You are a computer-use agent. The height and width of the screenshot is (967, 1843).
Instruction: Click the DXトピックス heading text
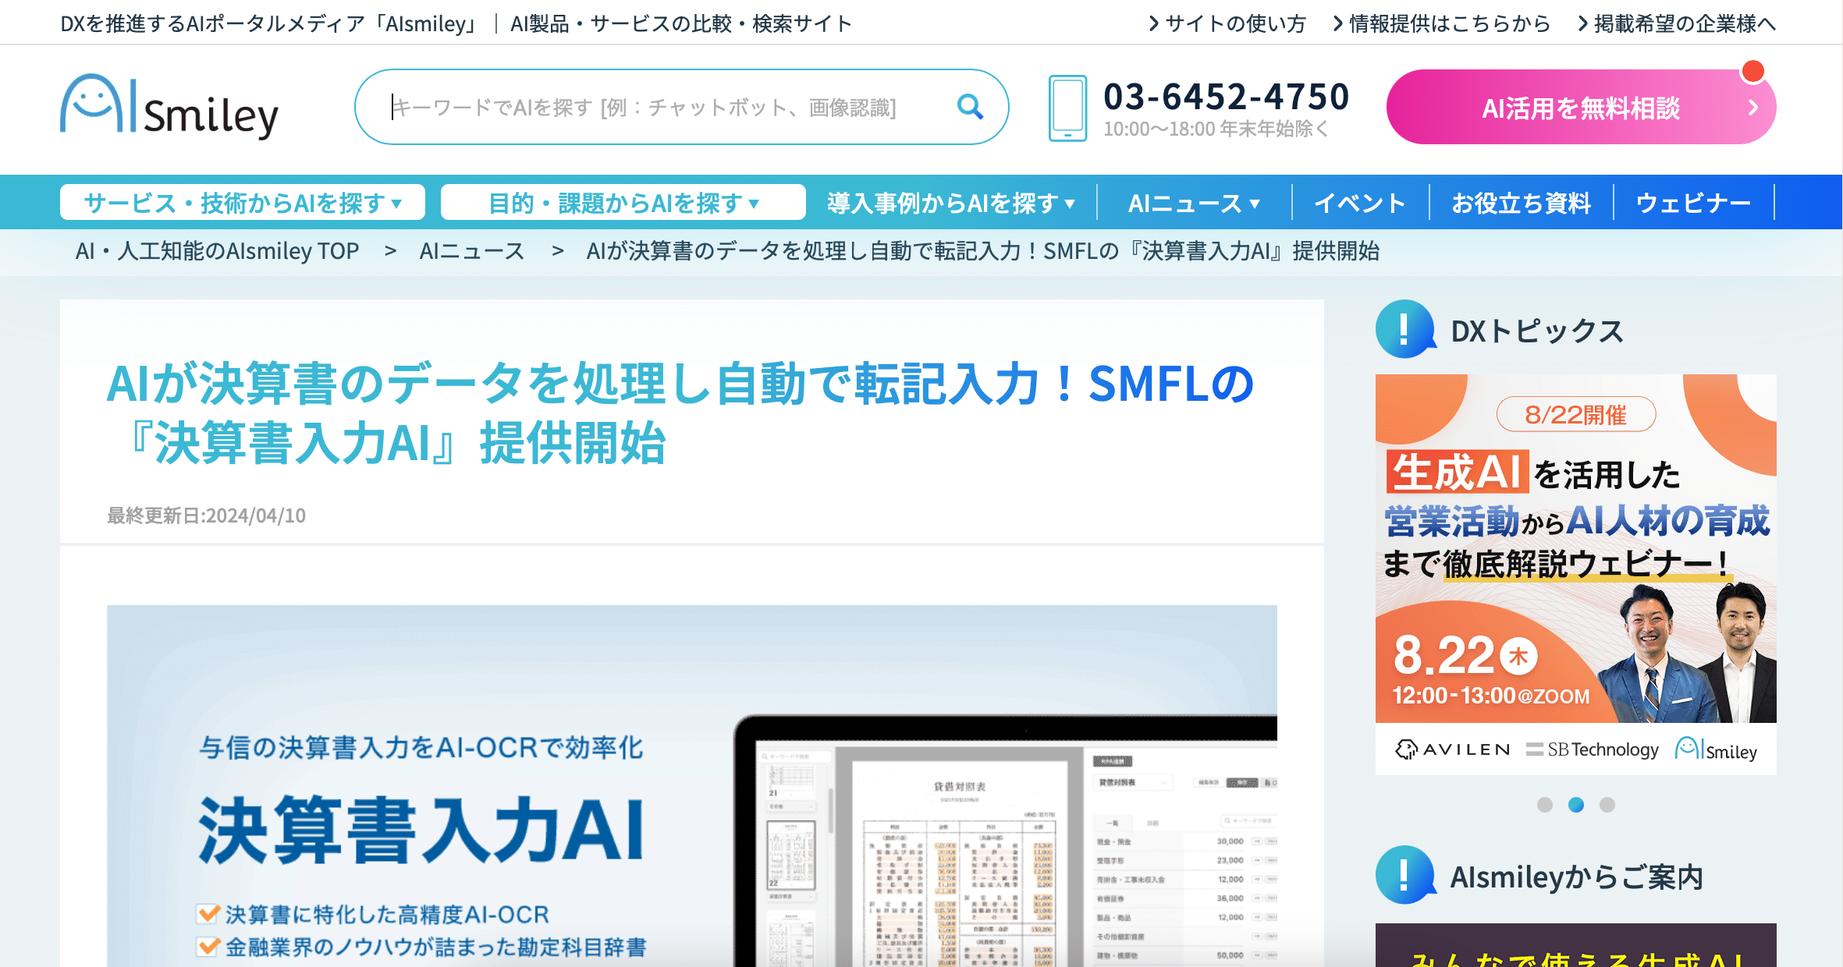point(1537,331)
